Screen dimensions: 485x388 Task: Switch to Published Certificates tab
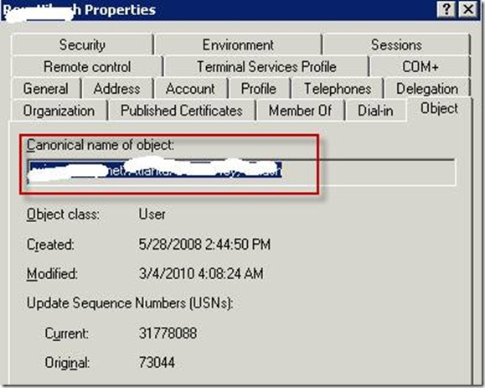click(x=182, y=111)
